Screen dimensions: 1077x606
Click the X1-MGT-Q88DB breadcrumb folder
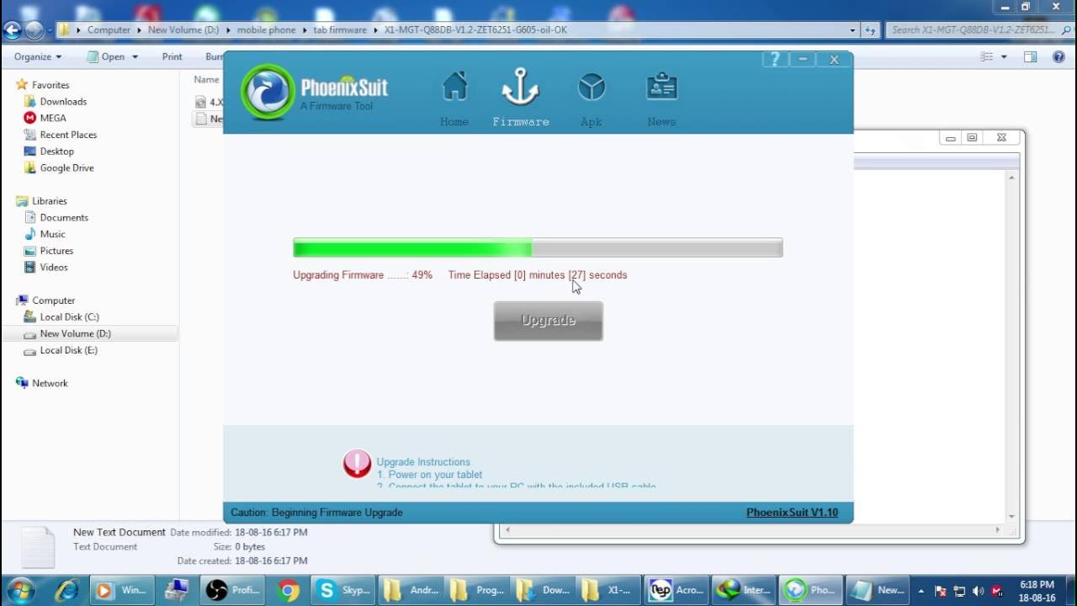475,29
